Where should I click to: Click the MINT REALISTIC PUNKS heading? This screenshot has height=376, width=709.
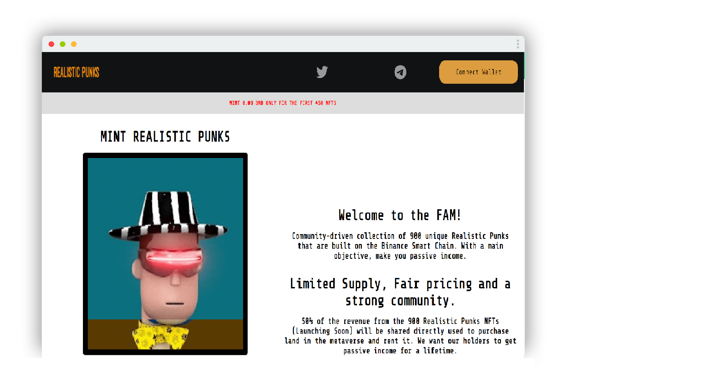[165, 137]
